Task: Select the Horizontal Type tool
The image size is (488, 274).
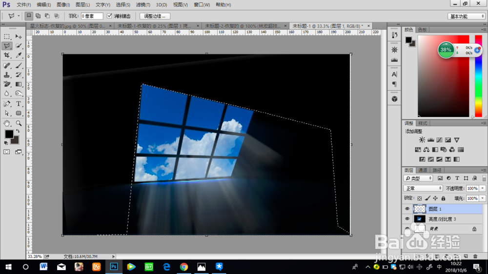Action: pyautogui.click(x=19, y=104)
